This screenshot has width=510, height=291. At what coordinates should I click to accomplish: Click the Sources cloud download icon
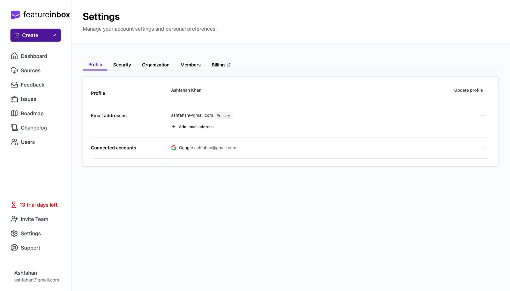tap(14, 70)
